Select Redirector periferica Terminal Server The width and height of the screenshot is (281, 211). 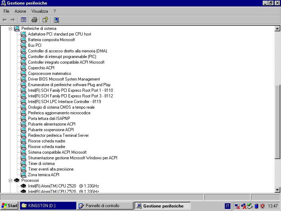tap(58, 135)
